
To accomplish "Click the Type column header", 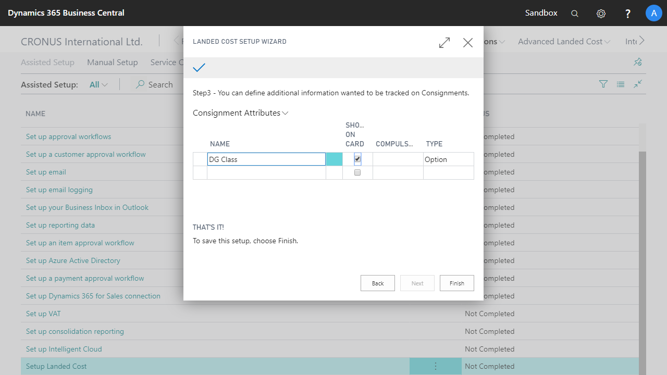I will point(434,144).
